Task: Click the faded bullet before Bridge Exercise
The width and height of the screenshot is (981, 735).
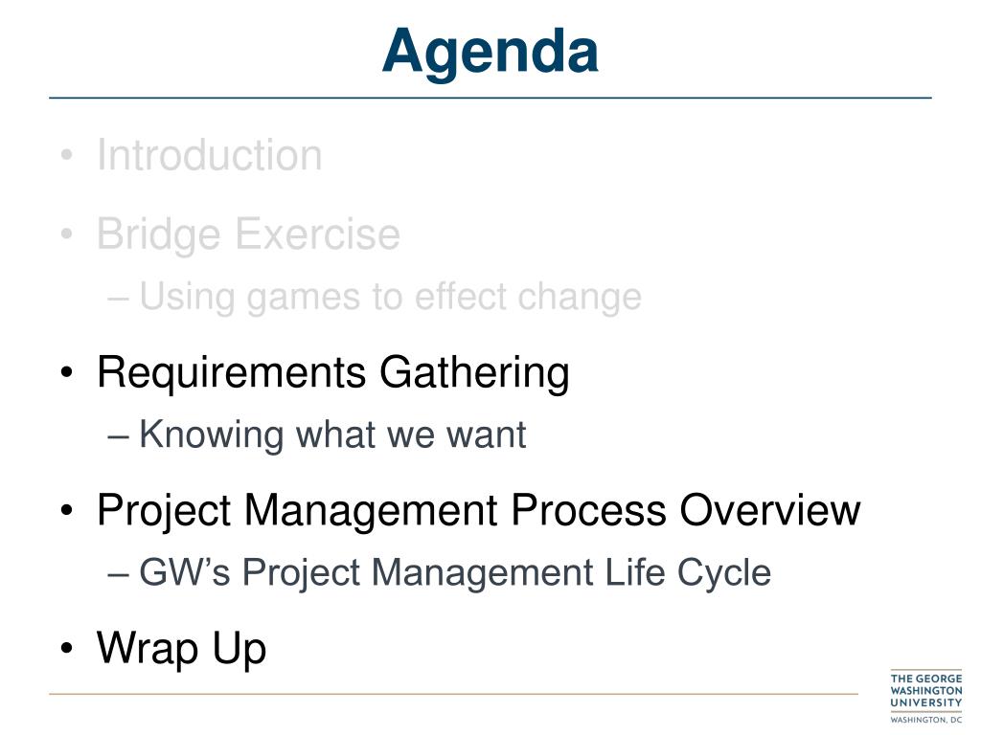Action: tap(67, 234)
